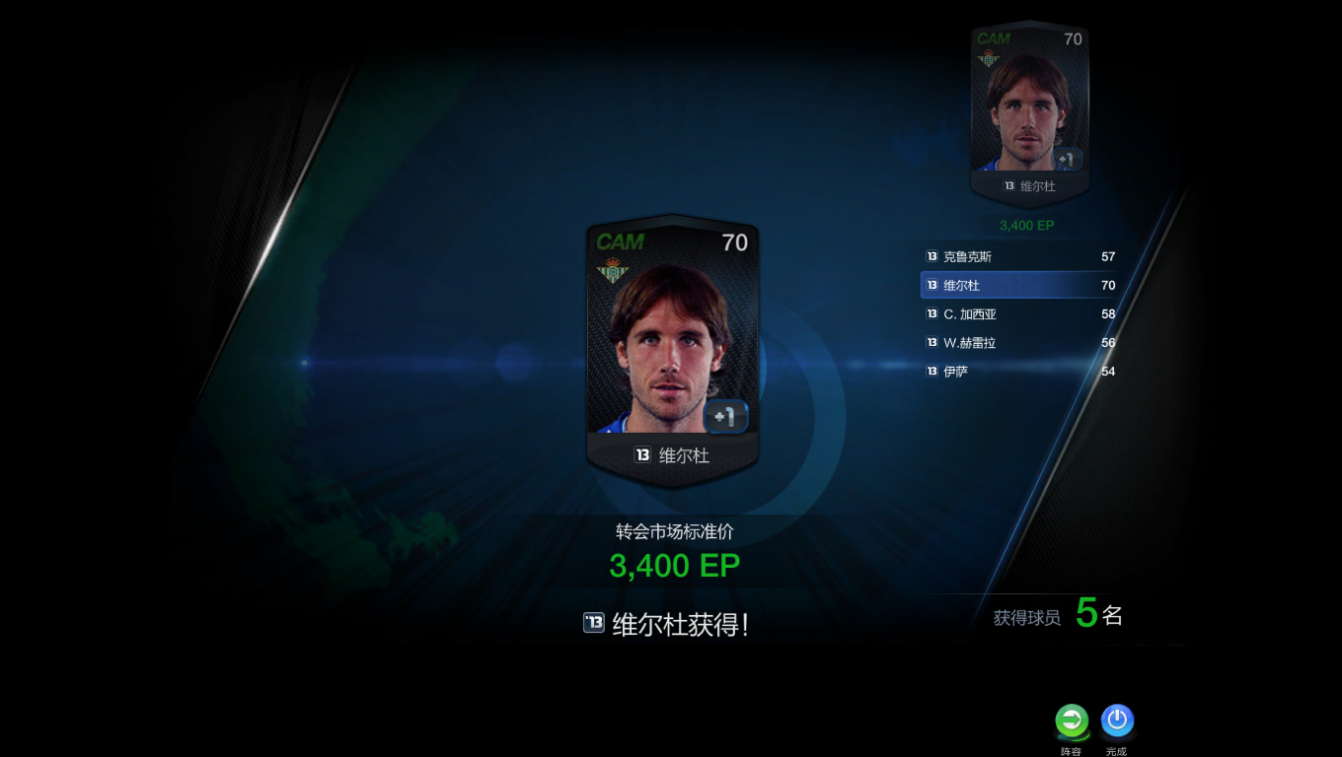Click the 3,400 EP standard price text
Screen dimensions: 1342x757
pos(674,565)
